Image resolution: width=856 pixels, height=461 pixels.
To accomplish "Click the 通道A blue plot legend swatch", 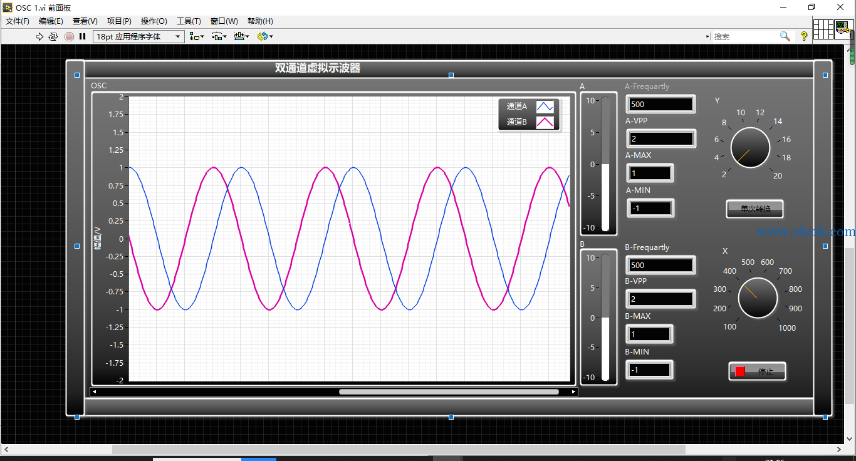I will pos(545,106).
